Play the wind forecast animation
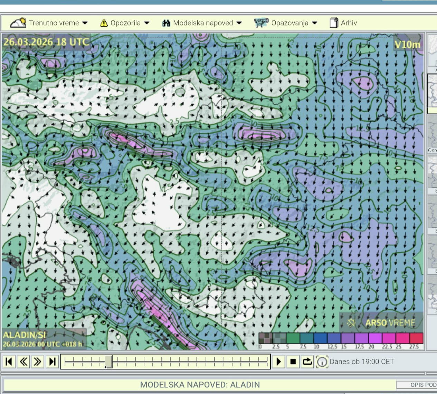Image resolution: width=437 pixels, height=394 pixels. [278, 362]
